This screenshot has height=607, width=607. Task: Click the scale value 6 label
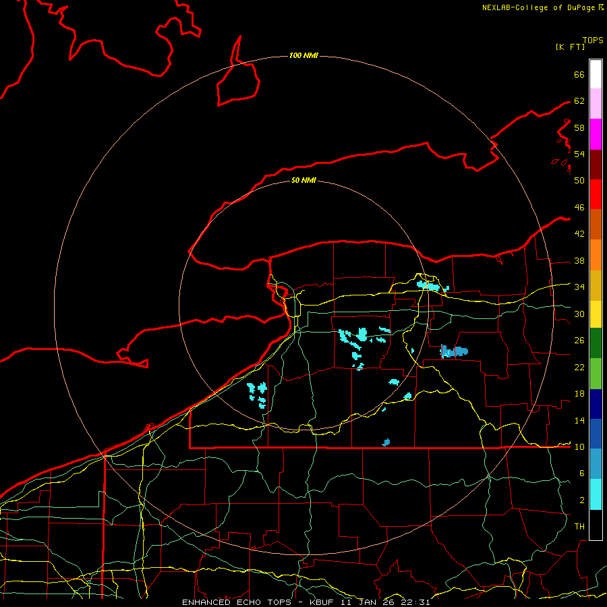click(582, 473)
